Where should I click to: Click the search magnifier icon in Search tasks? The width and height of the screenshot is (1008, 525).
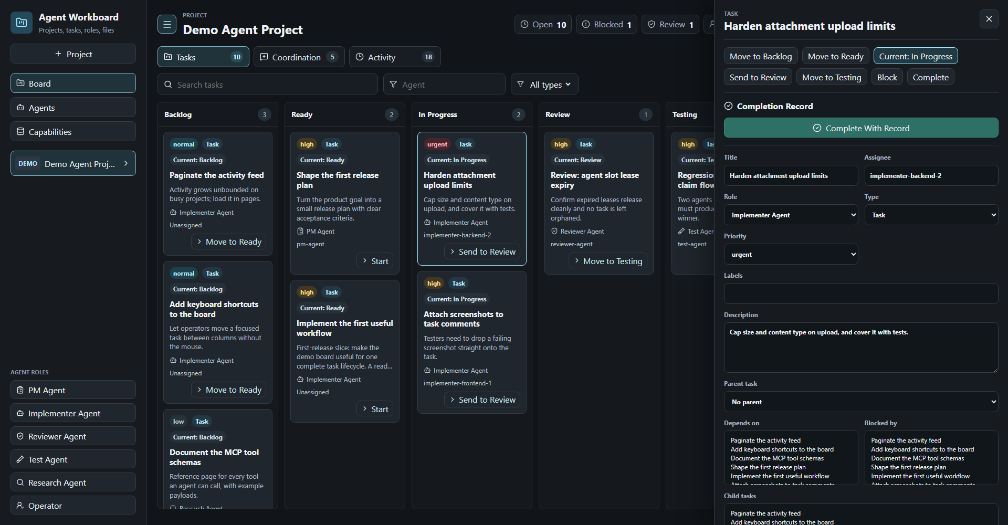coord(168,84)
